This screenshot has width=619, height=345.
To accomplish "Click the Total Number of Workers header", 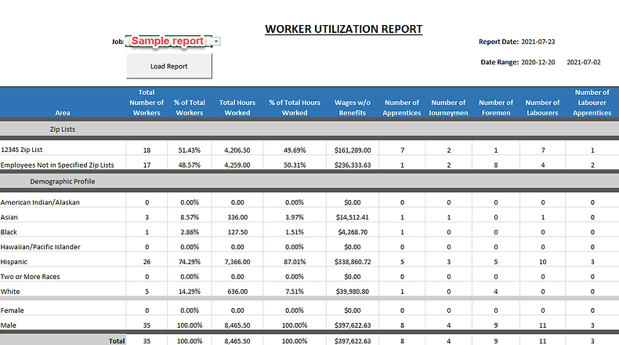I will tap(147, 103).
